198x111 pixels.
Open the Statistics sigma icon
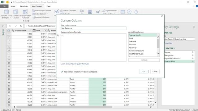[x=82, y=12]
